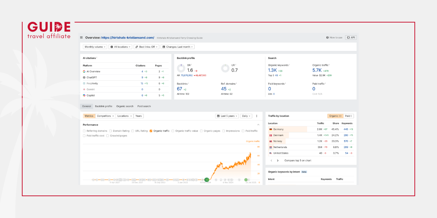This screenshot has height=218, width=437.
Task: Click the Germany flag icon
Action: pyautogui.click(x=270, y=129)
